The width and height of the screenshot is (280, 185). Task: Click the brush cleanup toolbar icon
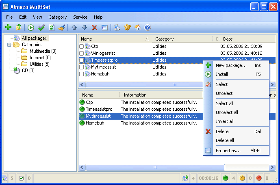coord(61,28)
